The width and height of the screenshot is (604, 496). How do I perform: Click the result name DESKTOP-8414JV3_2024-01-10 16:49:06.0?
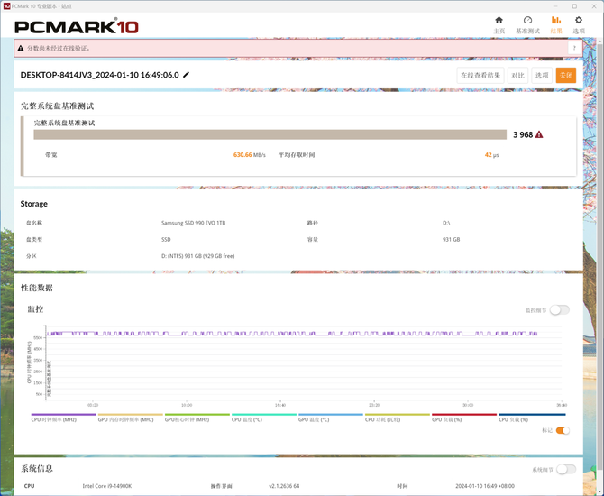point(99,75)
